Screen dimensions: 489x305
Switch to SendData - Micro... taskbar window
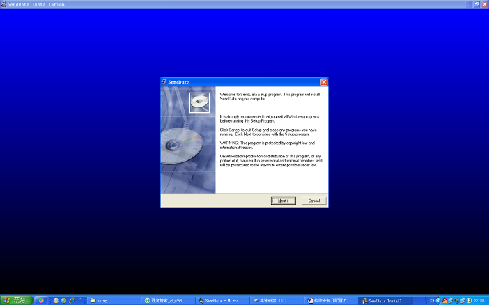click(222, 301)
